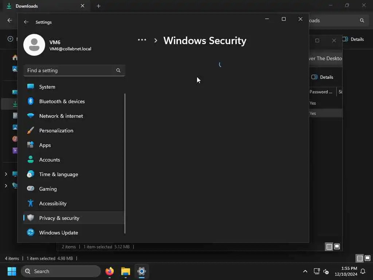This screenshot has width=373, height=280.
Task: Select Accessibility in sidebar
Action: 74,203
